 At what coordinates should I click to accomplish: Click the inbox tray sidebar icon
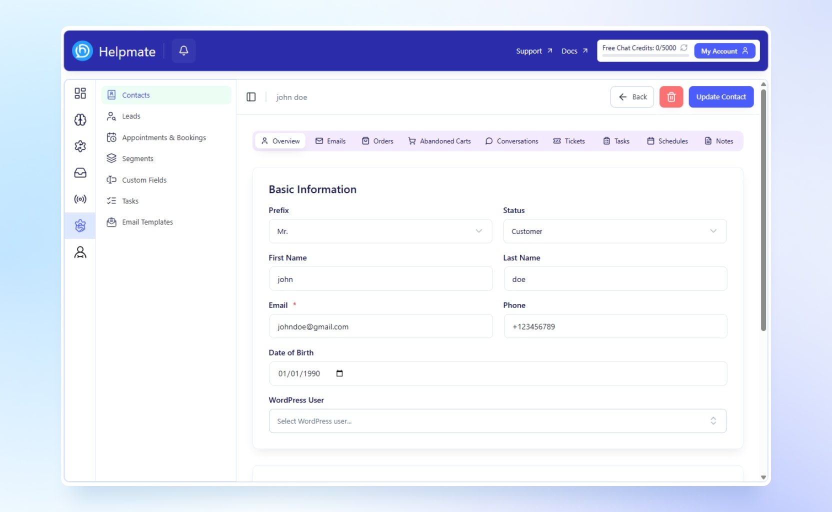pyautogui.click(x=80, y=173)
